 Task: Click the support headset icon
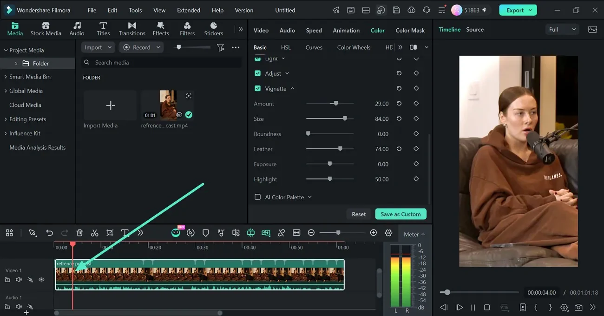[x=427, y=10]
